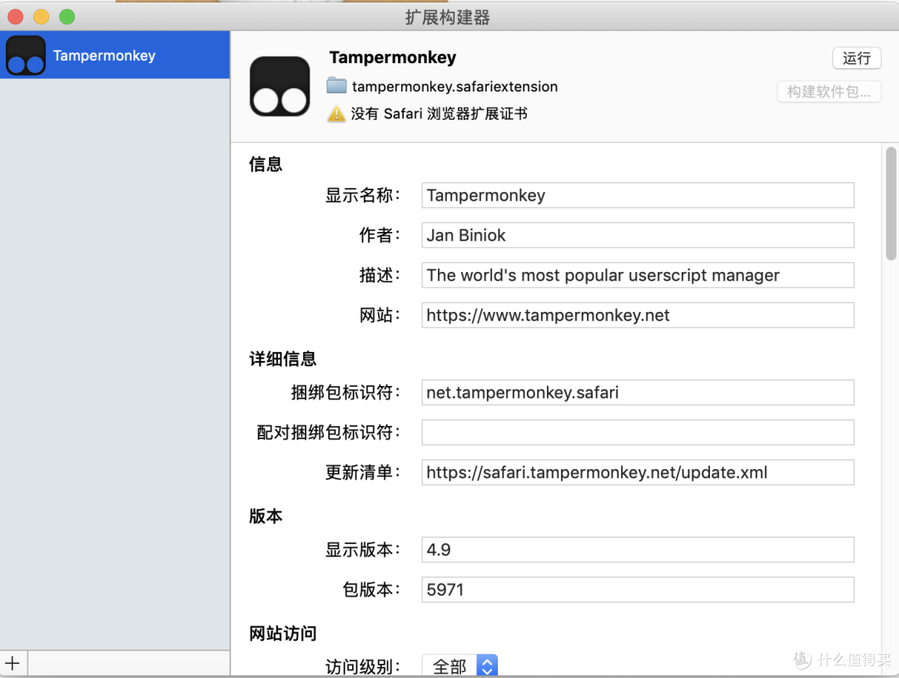
Task: Click the large Tampermonkey extension icon
Action: pyautogui.click(x=280, y=86)
